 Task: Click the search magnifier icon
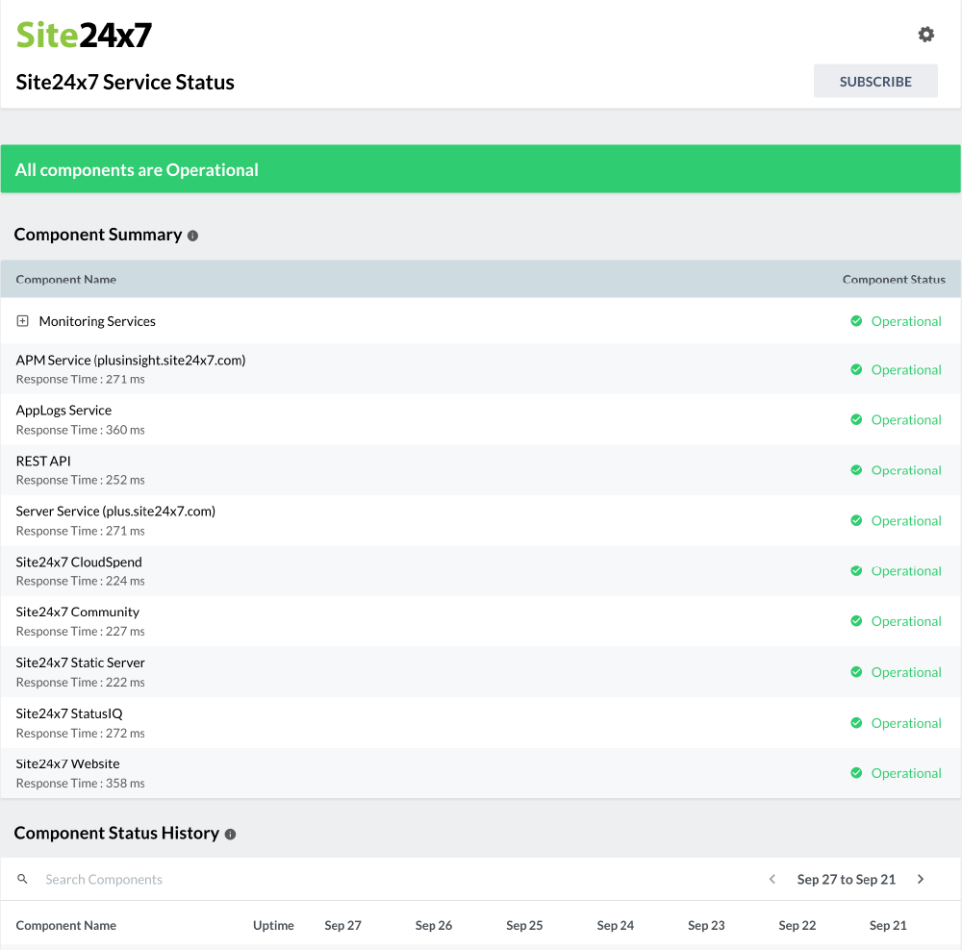point(23,879)
